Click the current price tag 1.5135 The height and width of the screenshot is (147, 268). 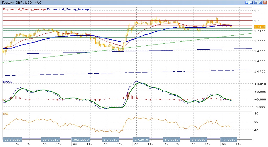(260, 27)
